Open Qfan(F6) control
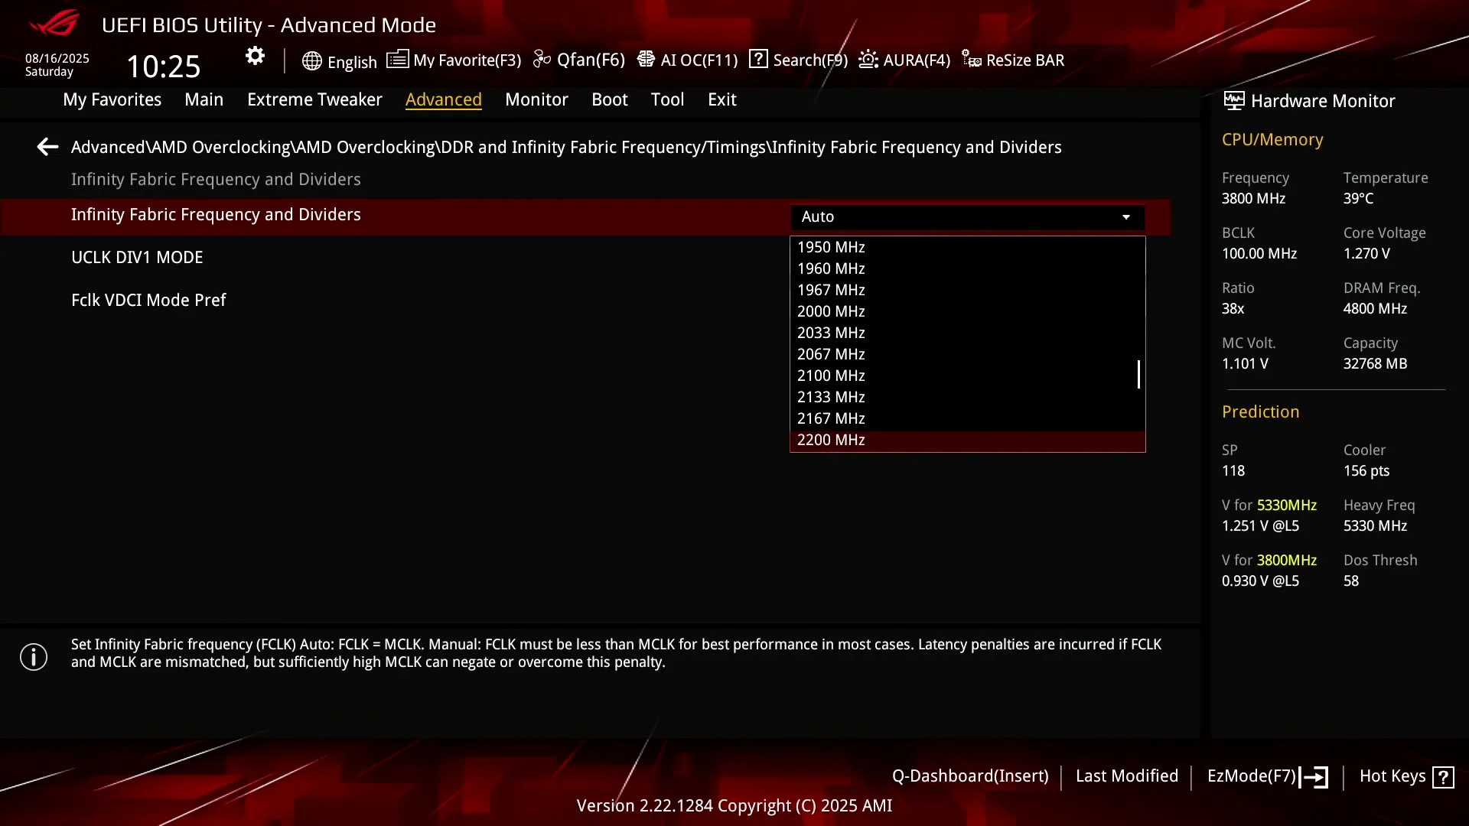 [591, 60]
